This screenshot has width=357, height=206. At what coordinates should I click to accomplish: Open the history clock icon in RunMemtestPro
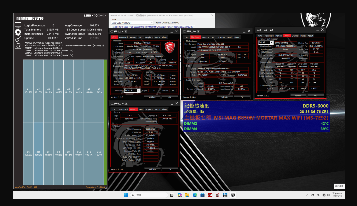[94, 16]
